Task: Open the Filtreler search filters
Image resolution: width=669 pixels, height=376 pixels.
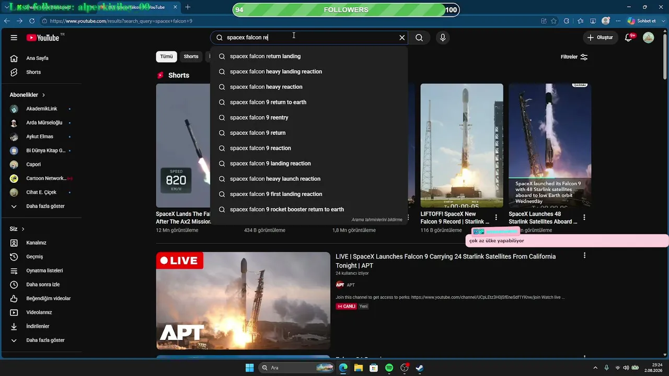Action: pyautogui.click(x=574, y=57)
